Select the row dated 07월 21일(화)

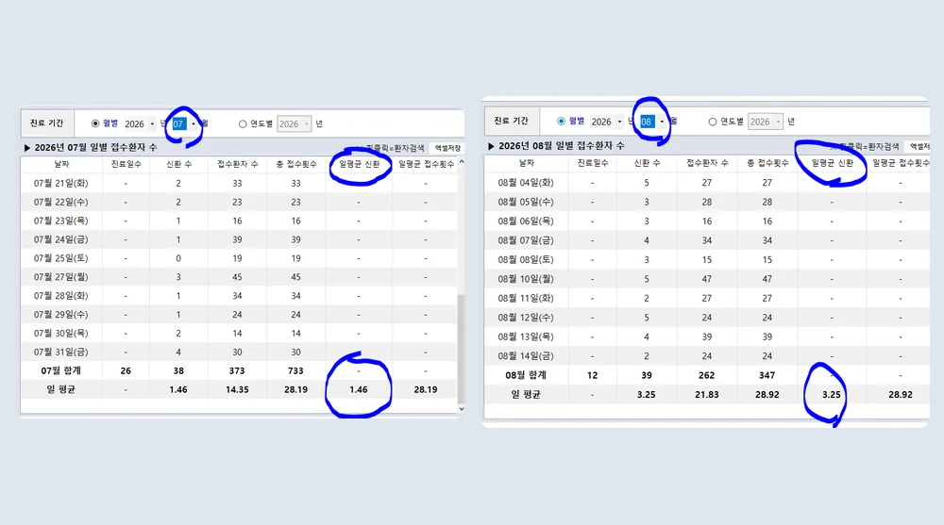pos(239,183)
